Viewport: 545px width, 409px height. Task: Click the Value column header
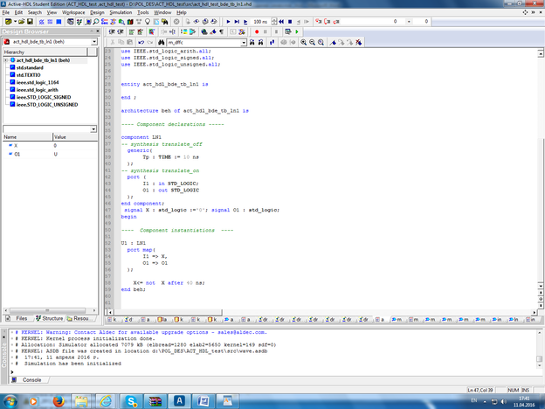(x=61, y=137)
